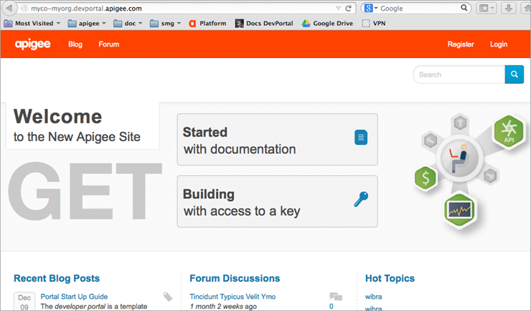Click the tag icon beside blog post
This screenshot has width=531, height=311.
coord(168,297)
